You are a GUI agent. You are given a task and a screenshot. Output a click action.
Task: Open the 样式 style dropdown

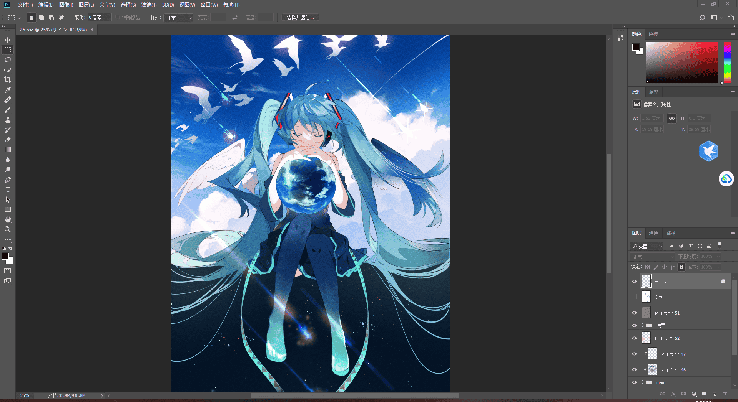[178, 18]
